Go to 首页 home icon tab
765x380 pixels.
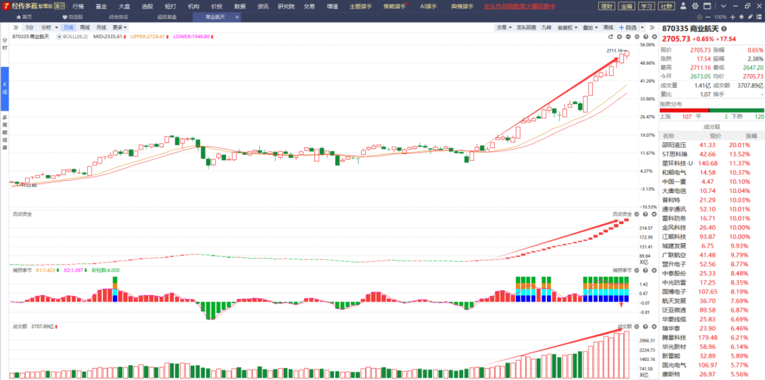point(24,17)
